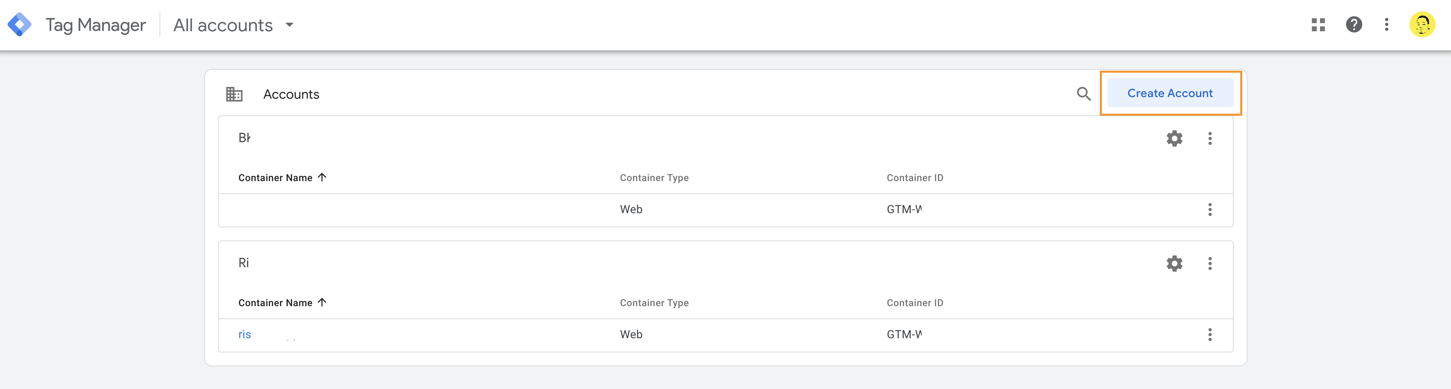Click the Tag Manager title text
Image resolution: width=1451 pixels, height=389 pixels.
[96, 25]
